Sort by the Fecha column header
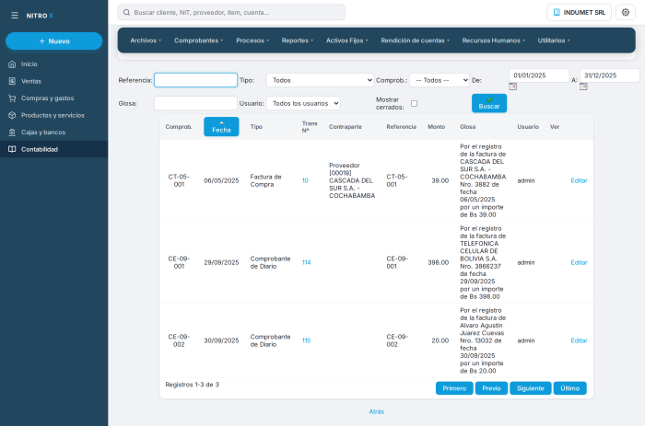The width and height of the screenshot is (645, 426). 221,127
